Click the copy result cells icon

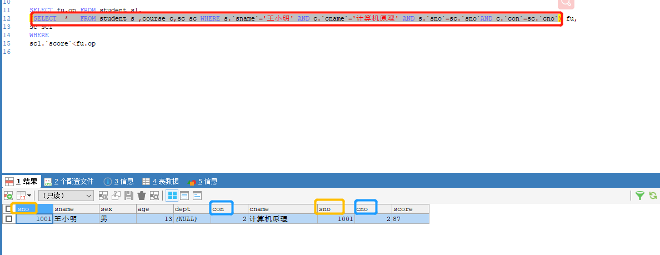point(20,196)
